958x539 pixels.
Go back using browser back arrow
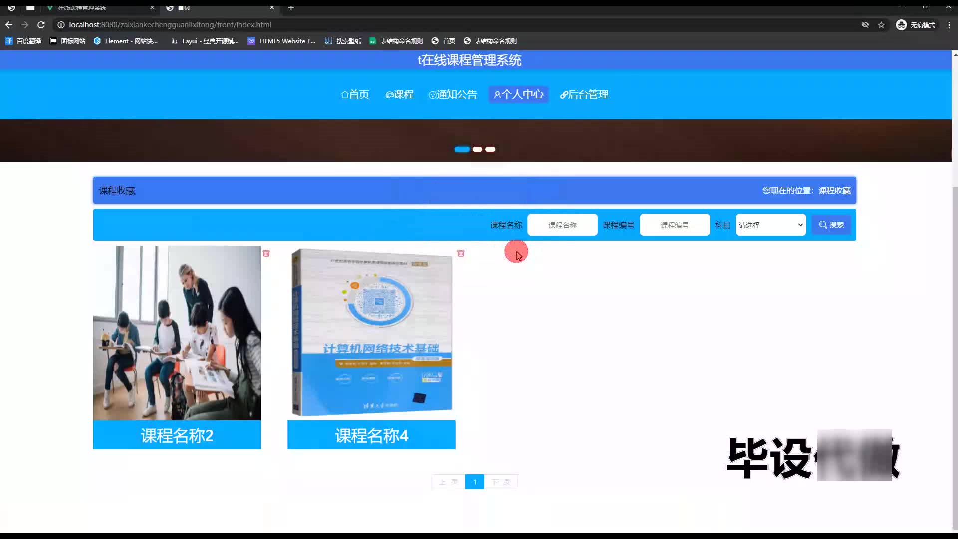point(9,25)
